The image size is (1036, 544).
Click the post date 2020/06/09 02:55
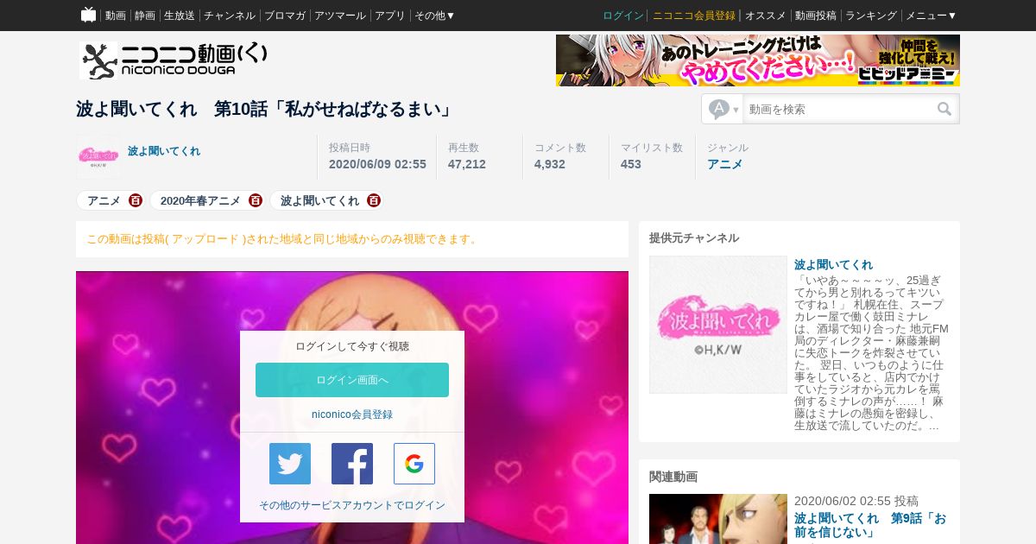(377, 164)
